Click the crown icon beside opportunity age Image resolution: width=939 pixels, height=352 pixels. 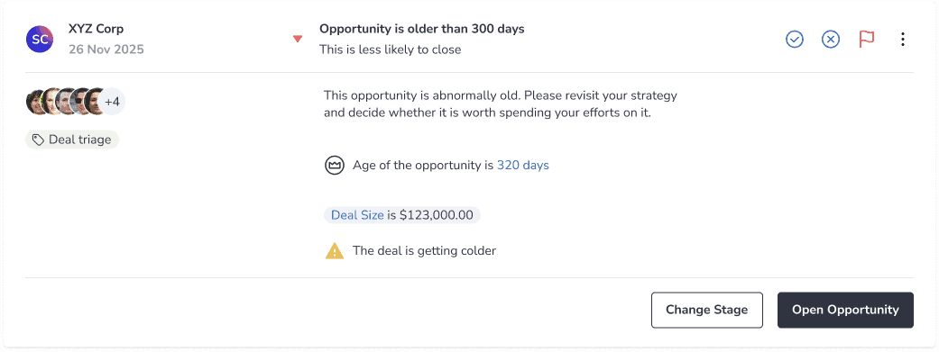click(x=334, y=166)
